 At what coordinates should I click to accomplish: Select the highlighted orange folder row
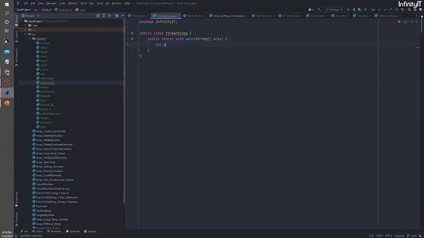(x=71, y=30)
